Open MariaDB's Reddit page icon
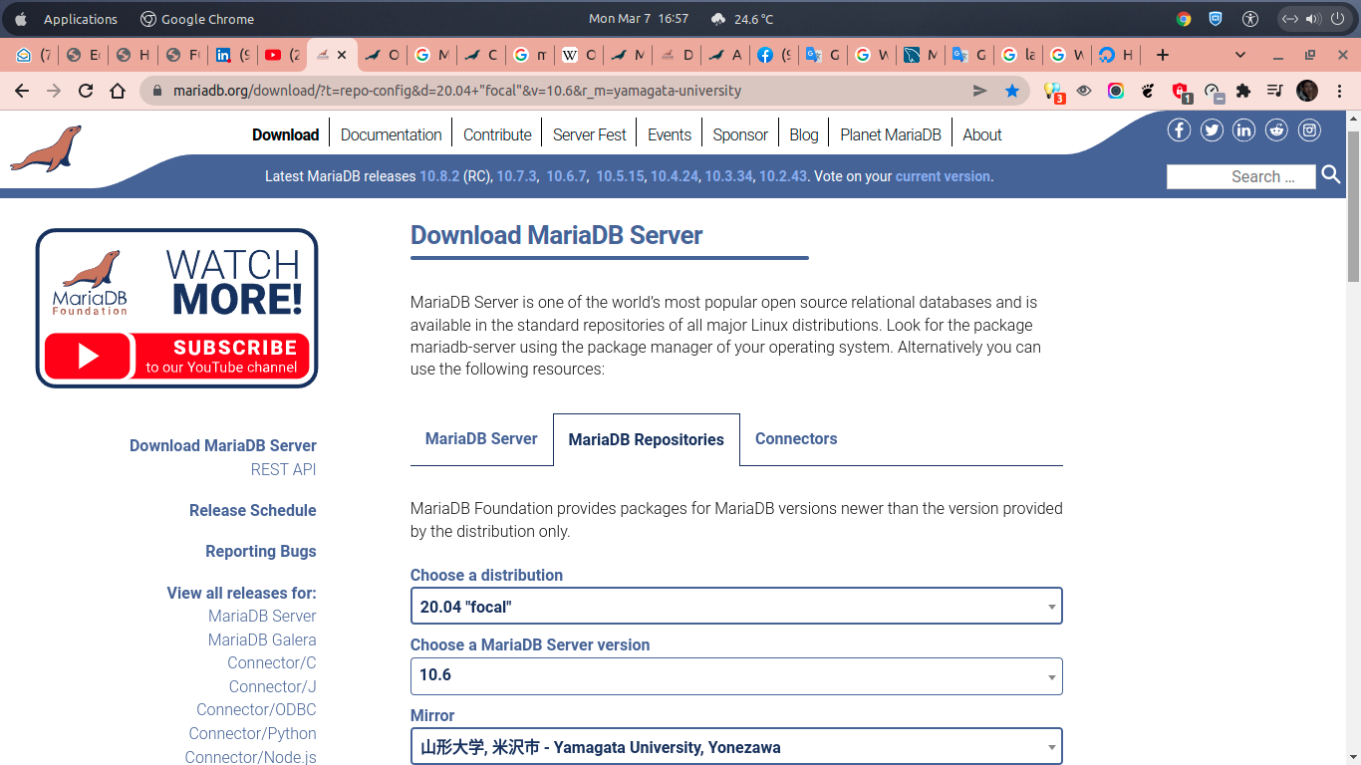 pos(1276,129)
